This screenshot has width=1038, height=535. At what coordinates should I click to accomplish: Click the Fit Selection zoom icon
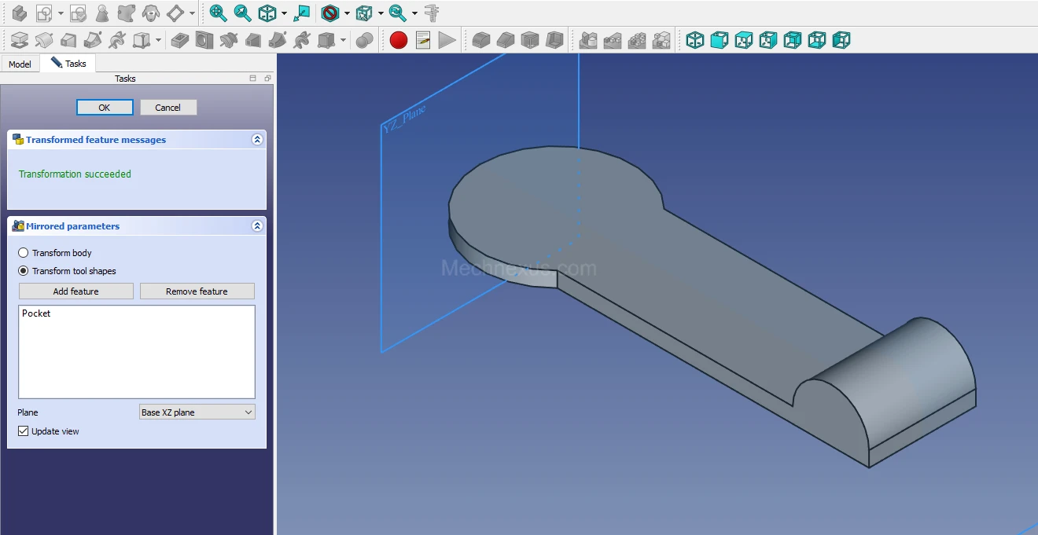[242, 13]
